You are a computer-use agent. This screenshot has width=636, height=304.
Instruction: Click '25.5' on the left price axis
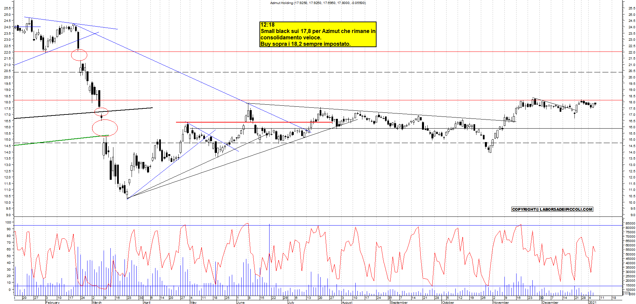[7, 8]
